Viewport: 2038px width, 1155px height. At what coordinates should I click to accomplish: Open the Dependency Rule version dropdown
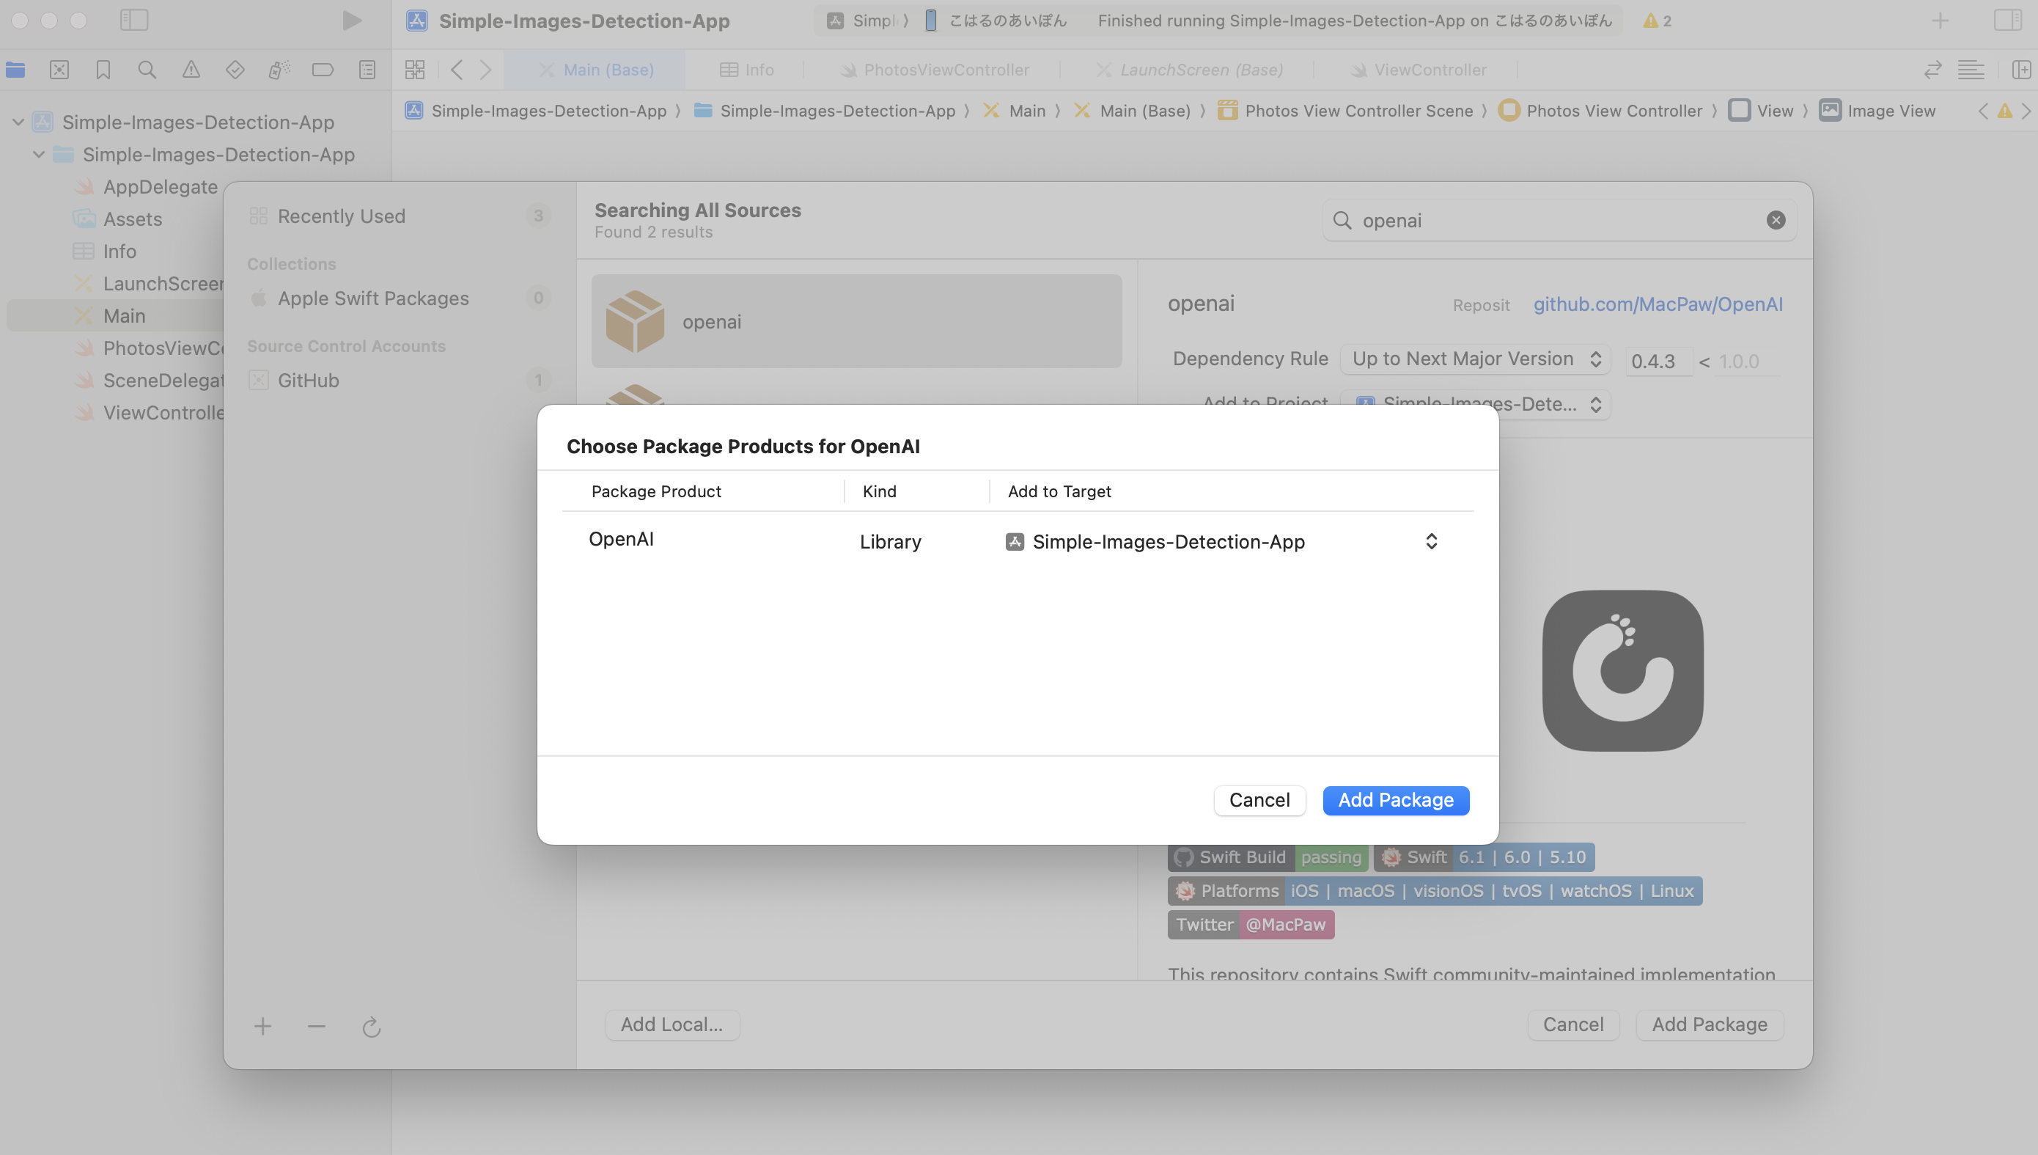click(x=1475, y=359)
